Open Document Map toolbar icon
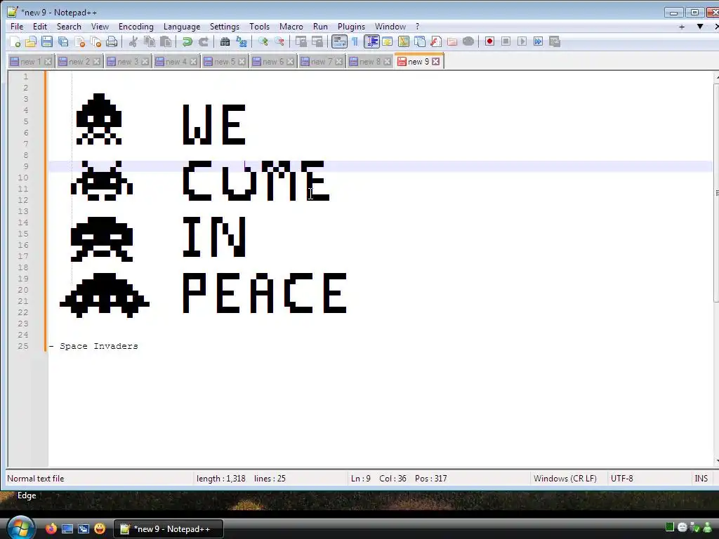 pos(404,41)
